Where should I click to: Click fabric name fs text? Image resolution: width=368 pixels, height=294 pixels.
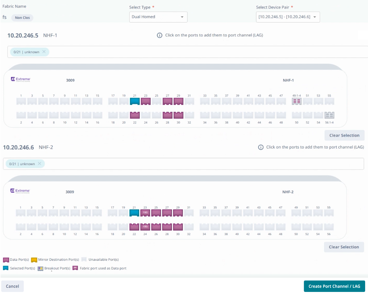(x=4, y=17)
